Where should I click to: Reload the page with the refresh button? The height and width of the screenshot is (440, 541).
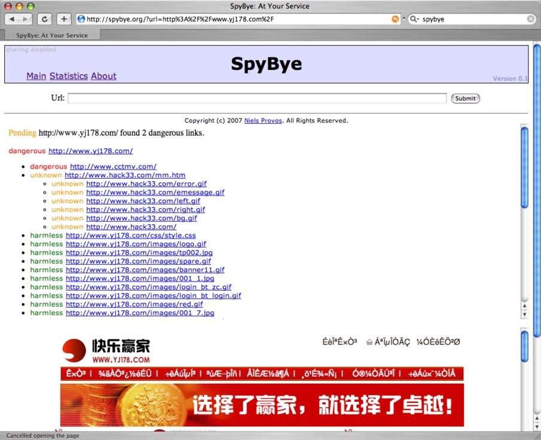coord(44,19)
